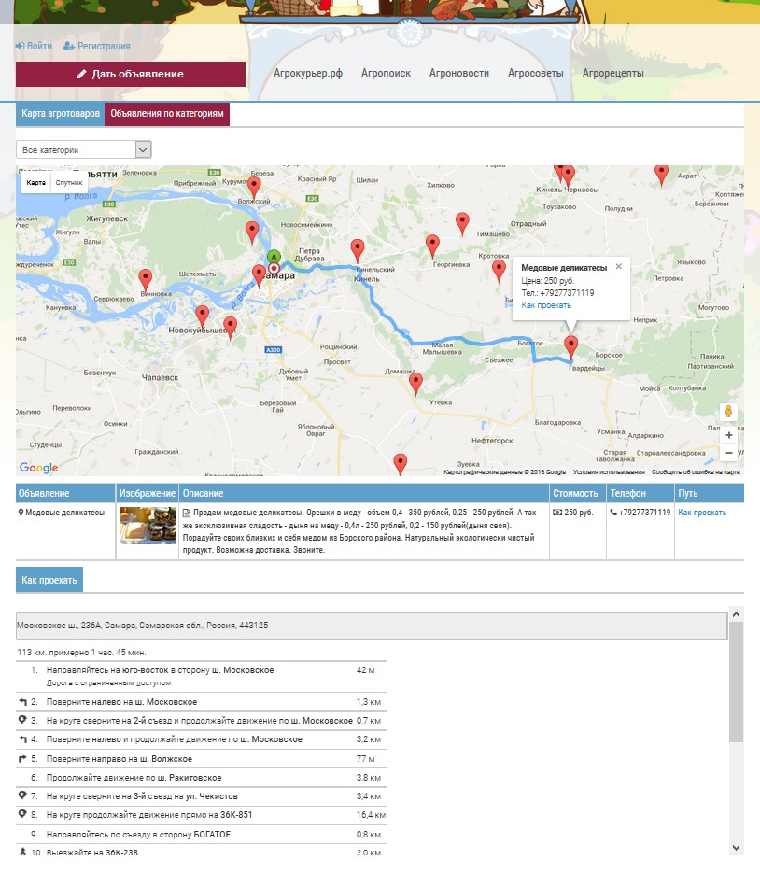
Task: Open the Агрокурьер.рф menu item
Action: click(308, 73)
